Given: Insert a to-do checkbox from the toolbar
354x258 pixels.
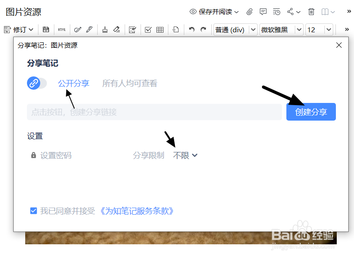Looking at the screenshot, I should [x=148, y=30].
